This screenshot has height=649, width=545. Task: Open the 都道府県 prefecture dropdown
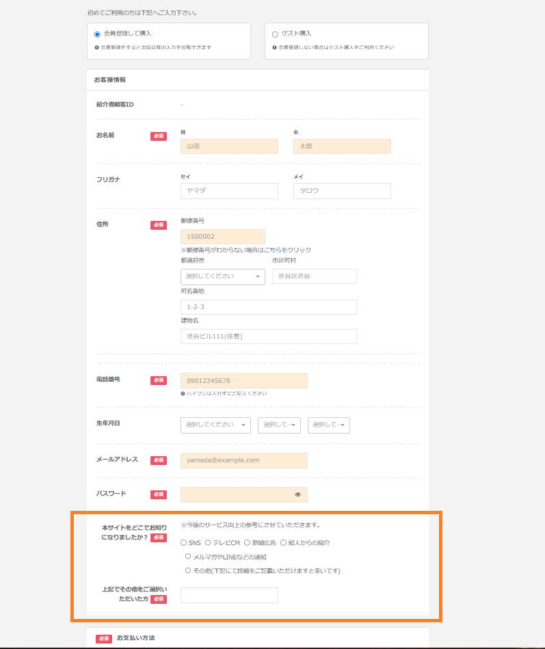point(223,276)
